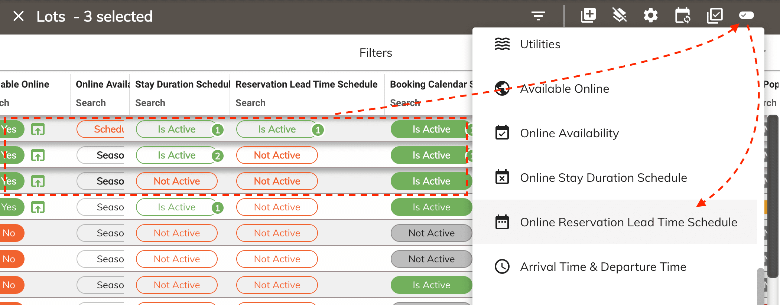
Task: Select Online Reservation Lead Time Schedule
Action: (628, 222)
